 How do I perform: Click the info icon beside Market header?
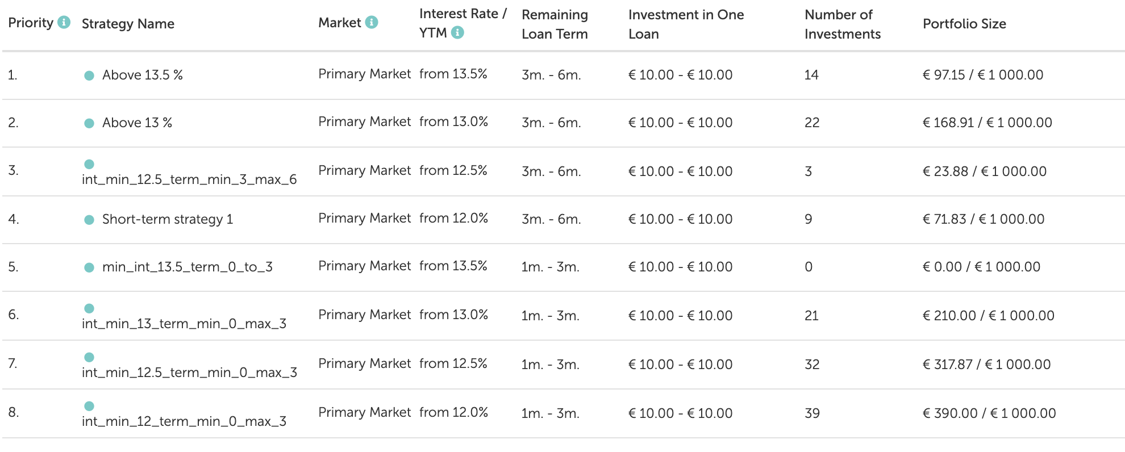372,22
